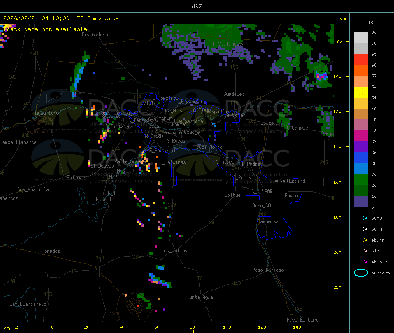Click the 'R_Padre' map label
The width and height of the screenshot is (394, 333).
[251, 164]
